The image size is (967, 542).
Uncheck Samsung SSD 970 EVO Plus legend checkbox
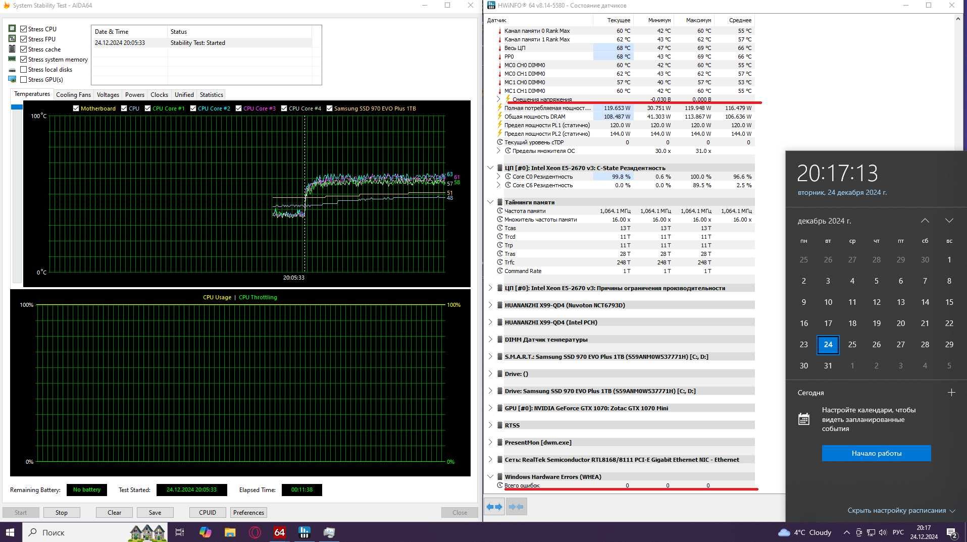click(329, 108)
